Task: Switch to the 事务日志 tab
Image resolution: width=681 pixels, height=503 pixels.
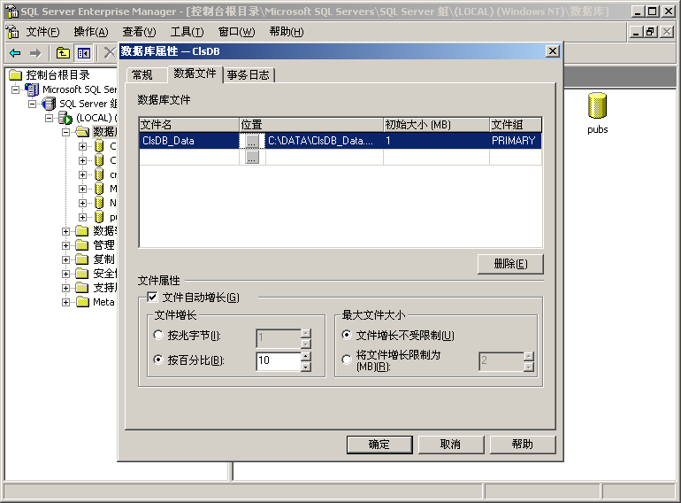Action: (249, 74)
